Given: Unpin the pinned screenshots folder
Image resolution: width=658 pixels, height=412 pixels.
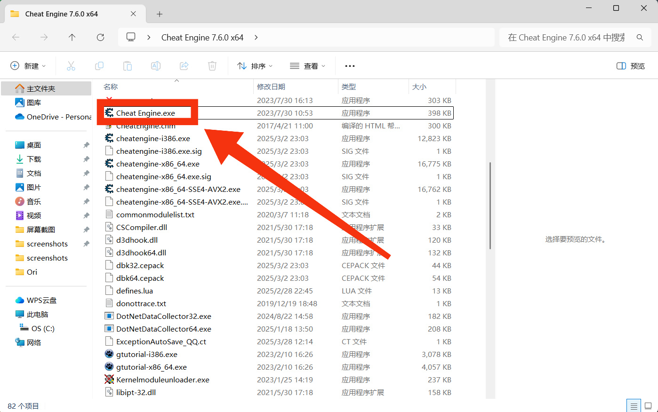Looking at the screenshot, I should [x=86, y=244].
